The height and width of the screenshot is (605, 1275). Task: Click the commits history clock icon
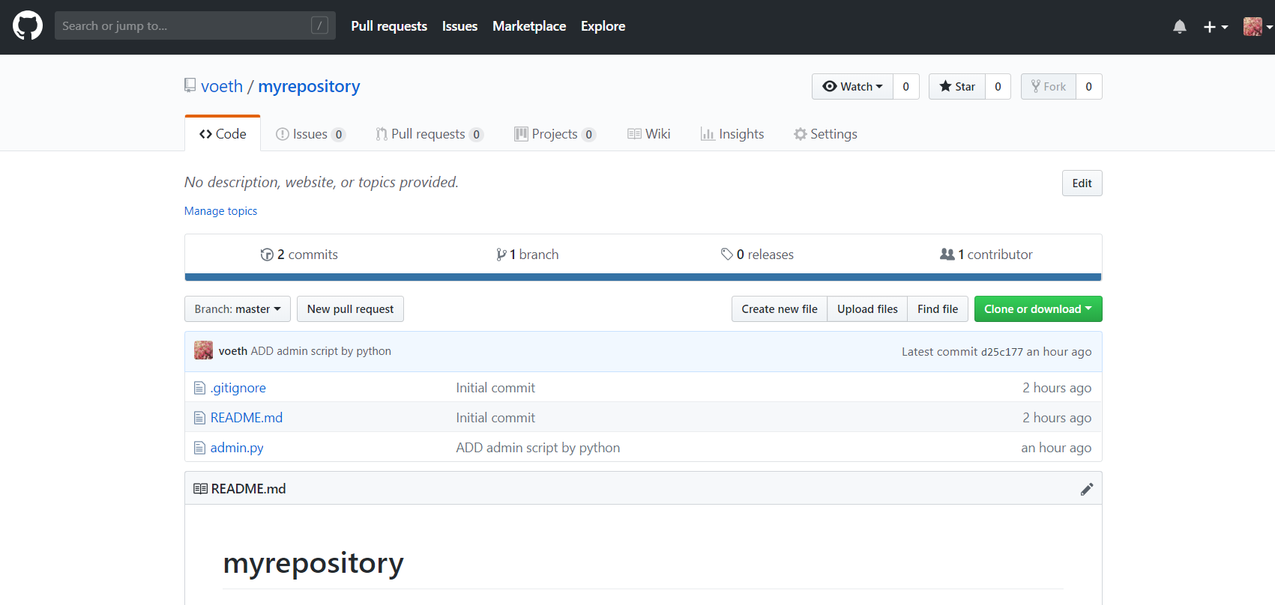[267, 255]
